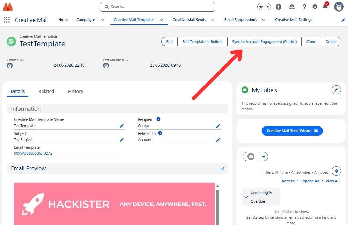Edit the Creative Mail Template Name field

pos(121,126)
